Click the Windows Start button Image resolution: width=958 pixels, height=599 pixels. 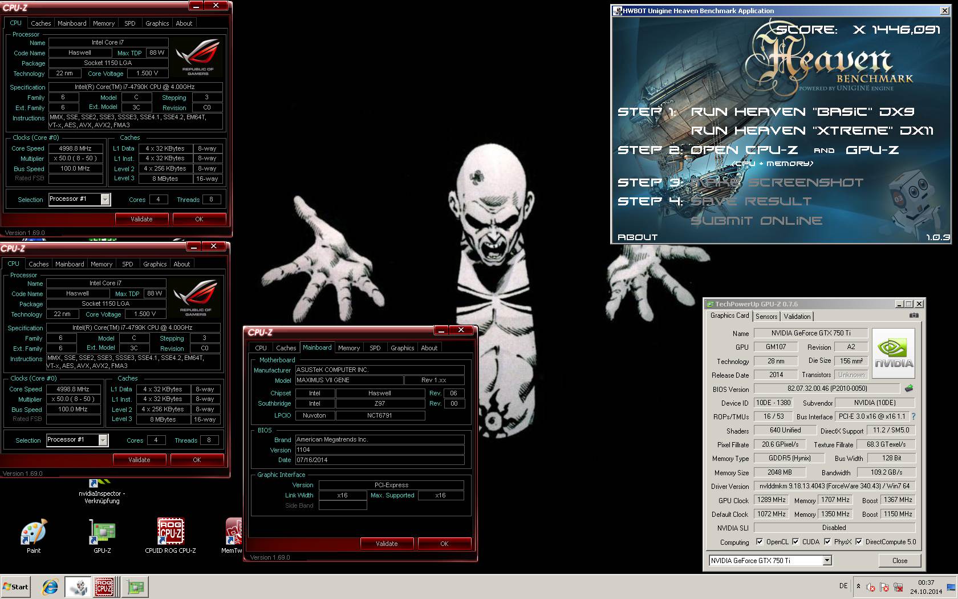click(x=15, y=586)
